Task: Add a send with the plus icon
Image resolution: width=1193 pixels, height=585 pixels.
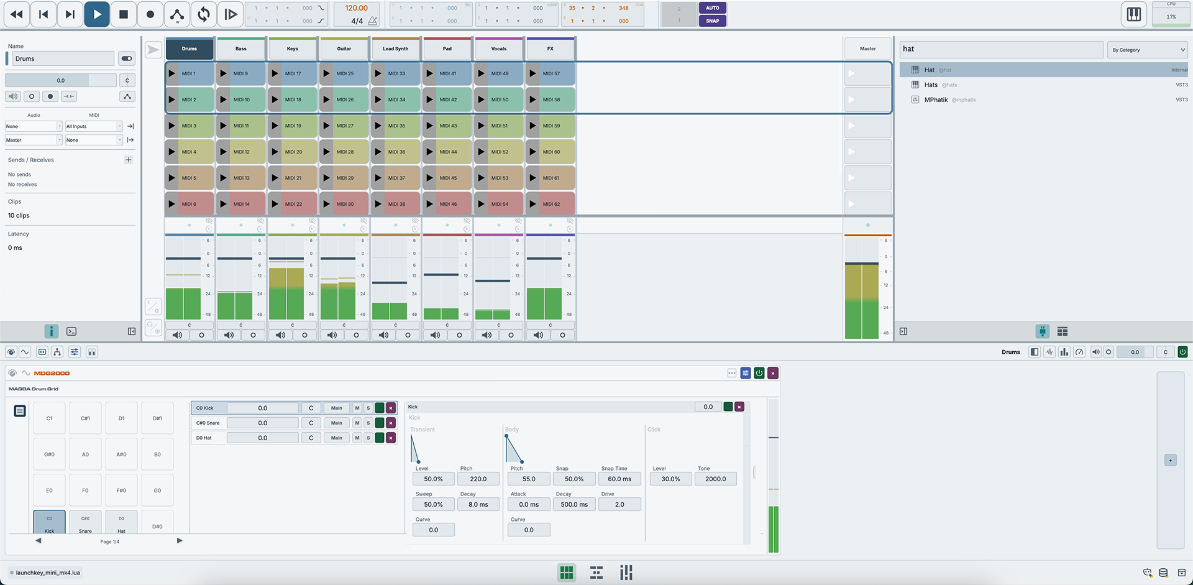Action: pos(129,160)
